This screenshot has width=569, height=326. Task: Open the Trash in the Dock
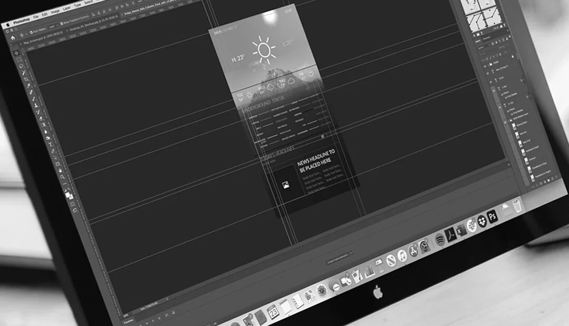click(517, 206)
